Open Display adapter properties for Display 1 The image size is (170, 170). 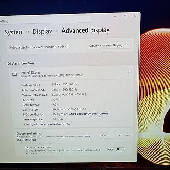[x=48, y=124]
